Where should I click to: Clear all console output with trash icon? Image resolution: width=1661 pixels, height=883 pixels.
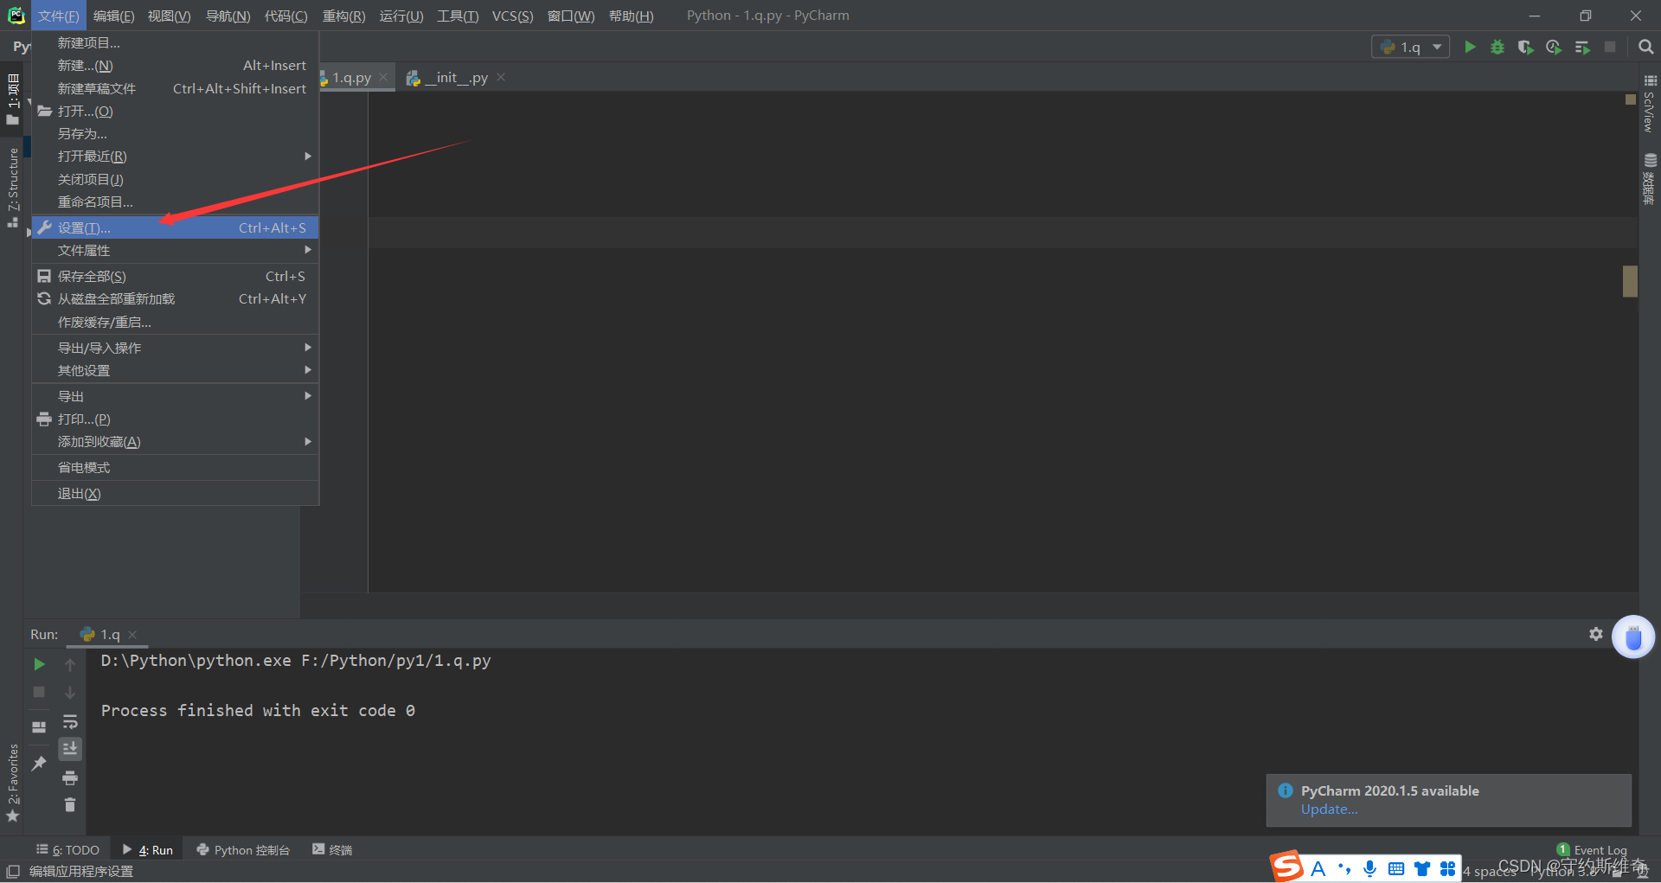click(x=70, y=804)
